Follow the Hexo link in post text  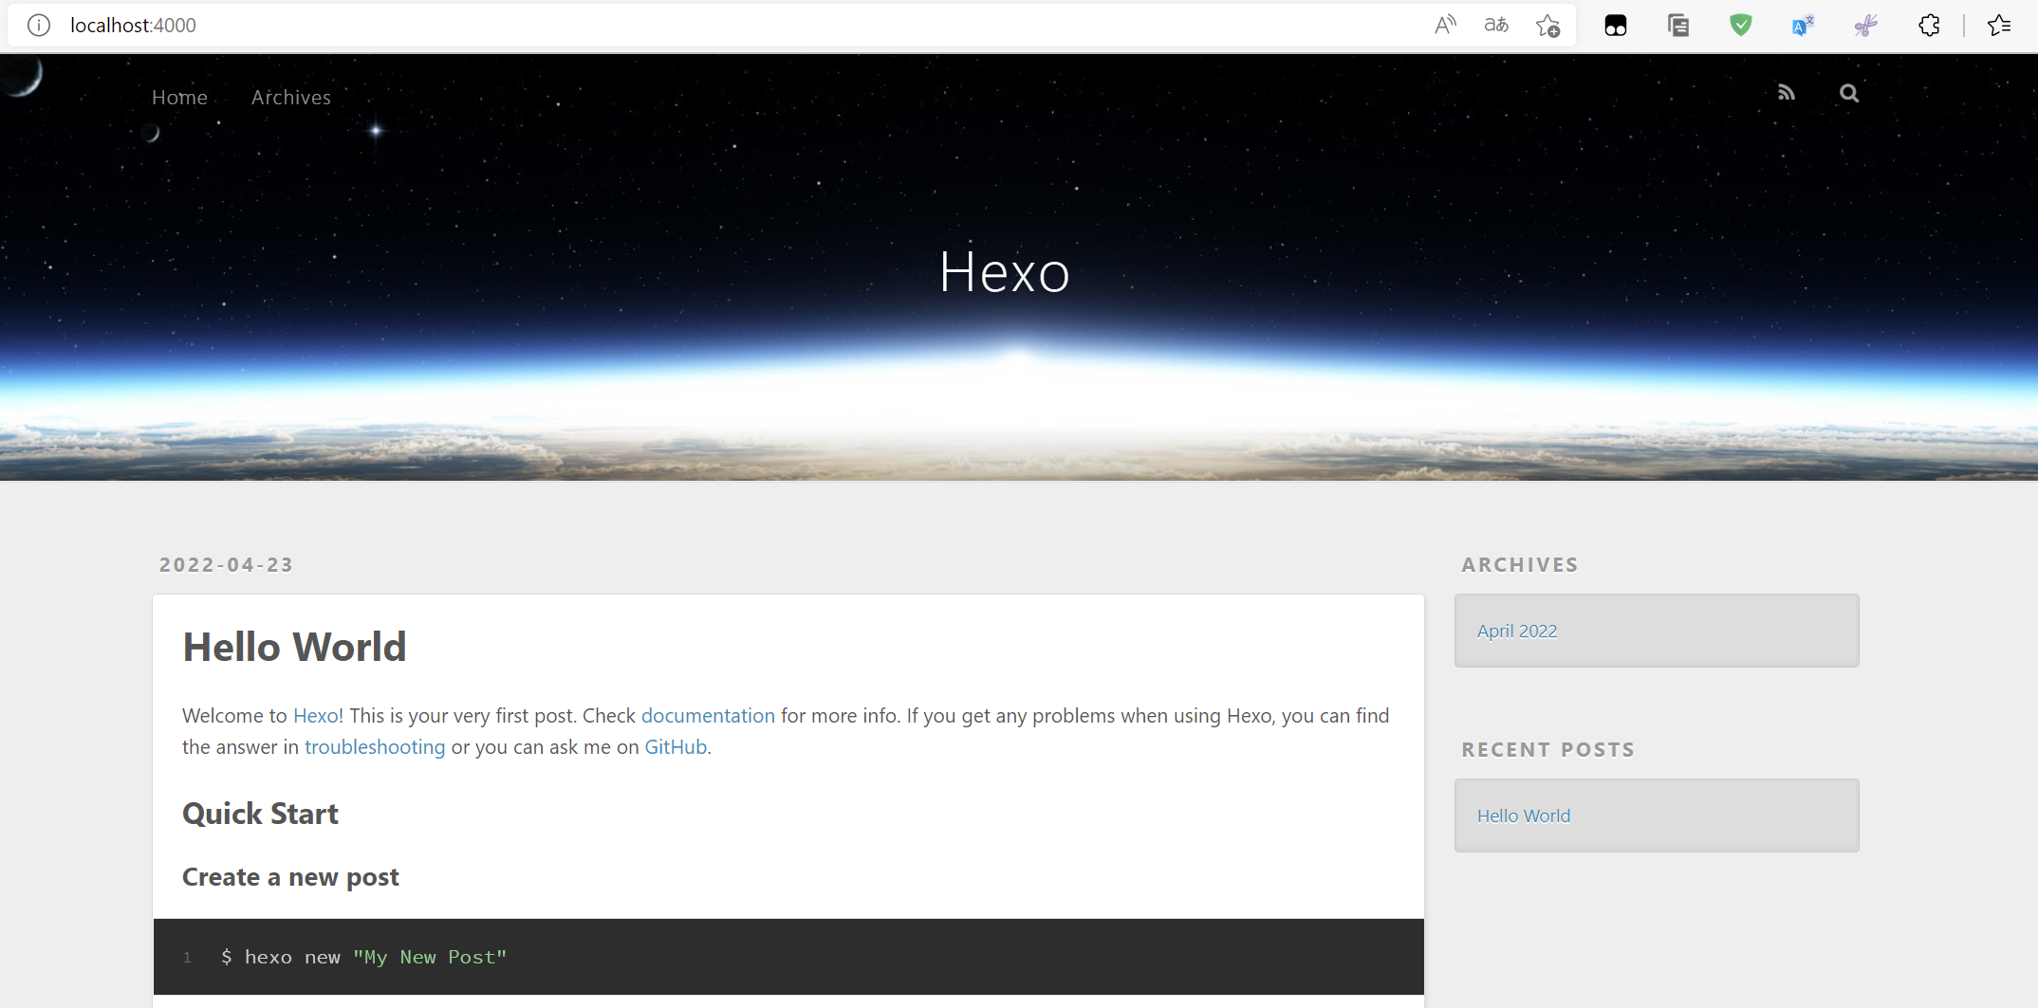click(x=315, y=716)
